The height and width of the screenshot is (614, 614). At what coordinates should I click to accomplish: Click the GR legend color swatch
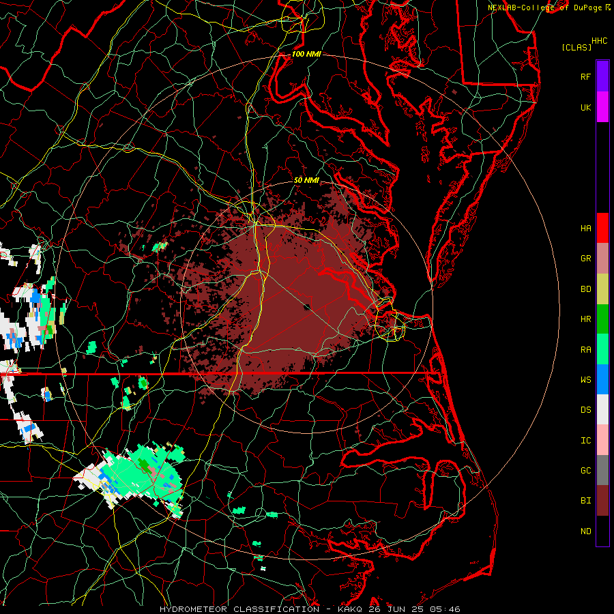point(602,259)
